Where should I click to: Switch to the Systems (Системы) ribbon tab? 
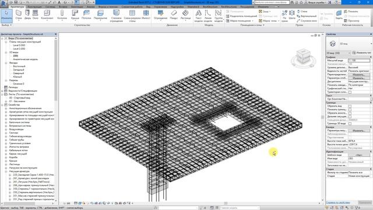pyautogui.click(x=50, y=7)
